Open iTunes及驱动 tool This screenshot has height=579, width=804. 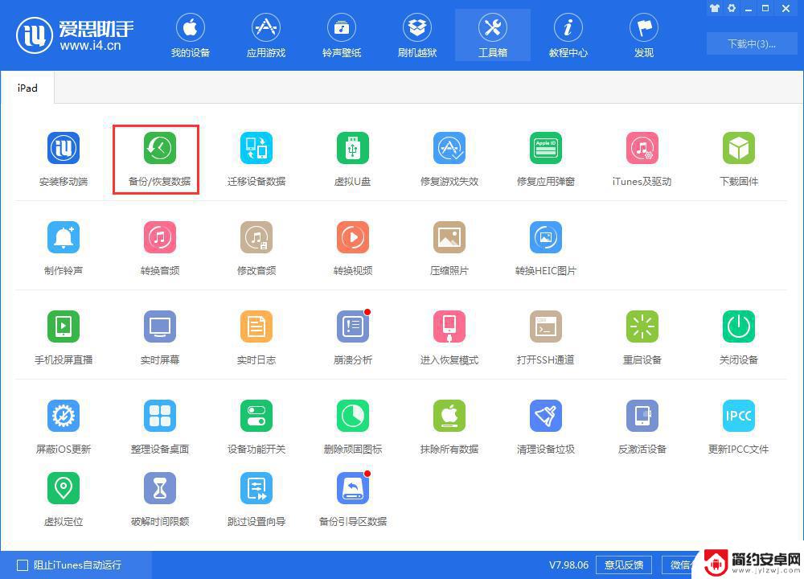(x=642, y=148)
